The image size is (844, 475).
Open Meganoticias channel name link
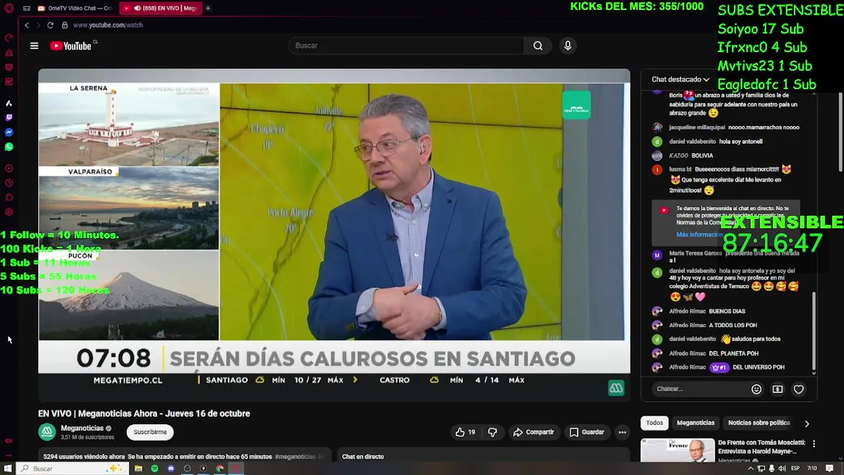[x=82, y=428]
